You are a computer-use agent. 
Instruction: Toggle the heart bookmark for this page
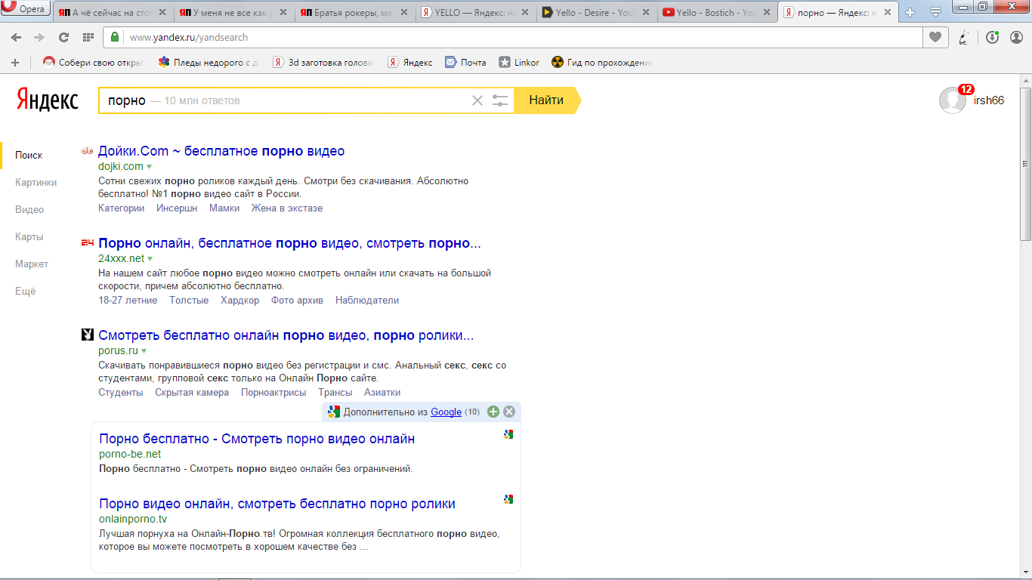pos(935,37)
